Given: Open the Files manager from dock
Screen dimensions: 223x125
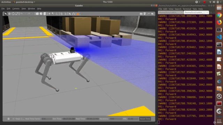Looking at the screenshot, I should pos(219,8).
